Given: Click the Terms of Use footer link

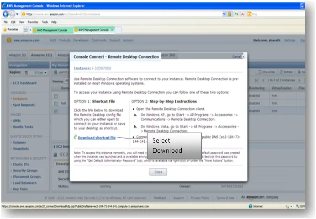Looking at the screenshot, I should click(x=225, y=198).
